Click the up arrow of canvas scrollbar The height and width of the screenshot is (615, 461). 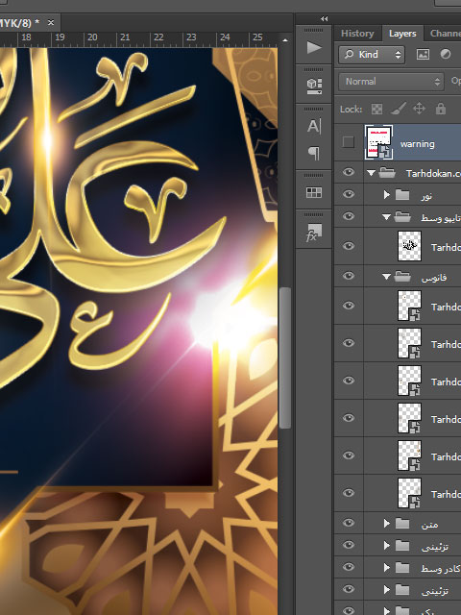285,40
